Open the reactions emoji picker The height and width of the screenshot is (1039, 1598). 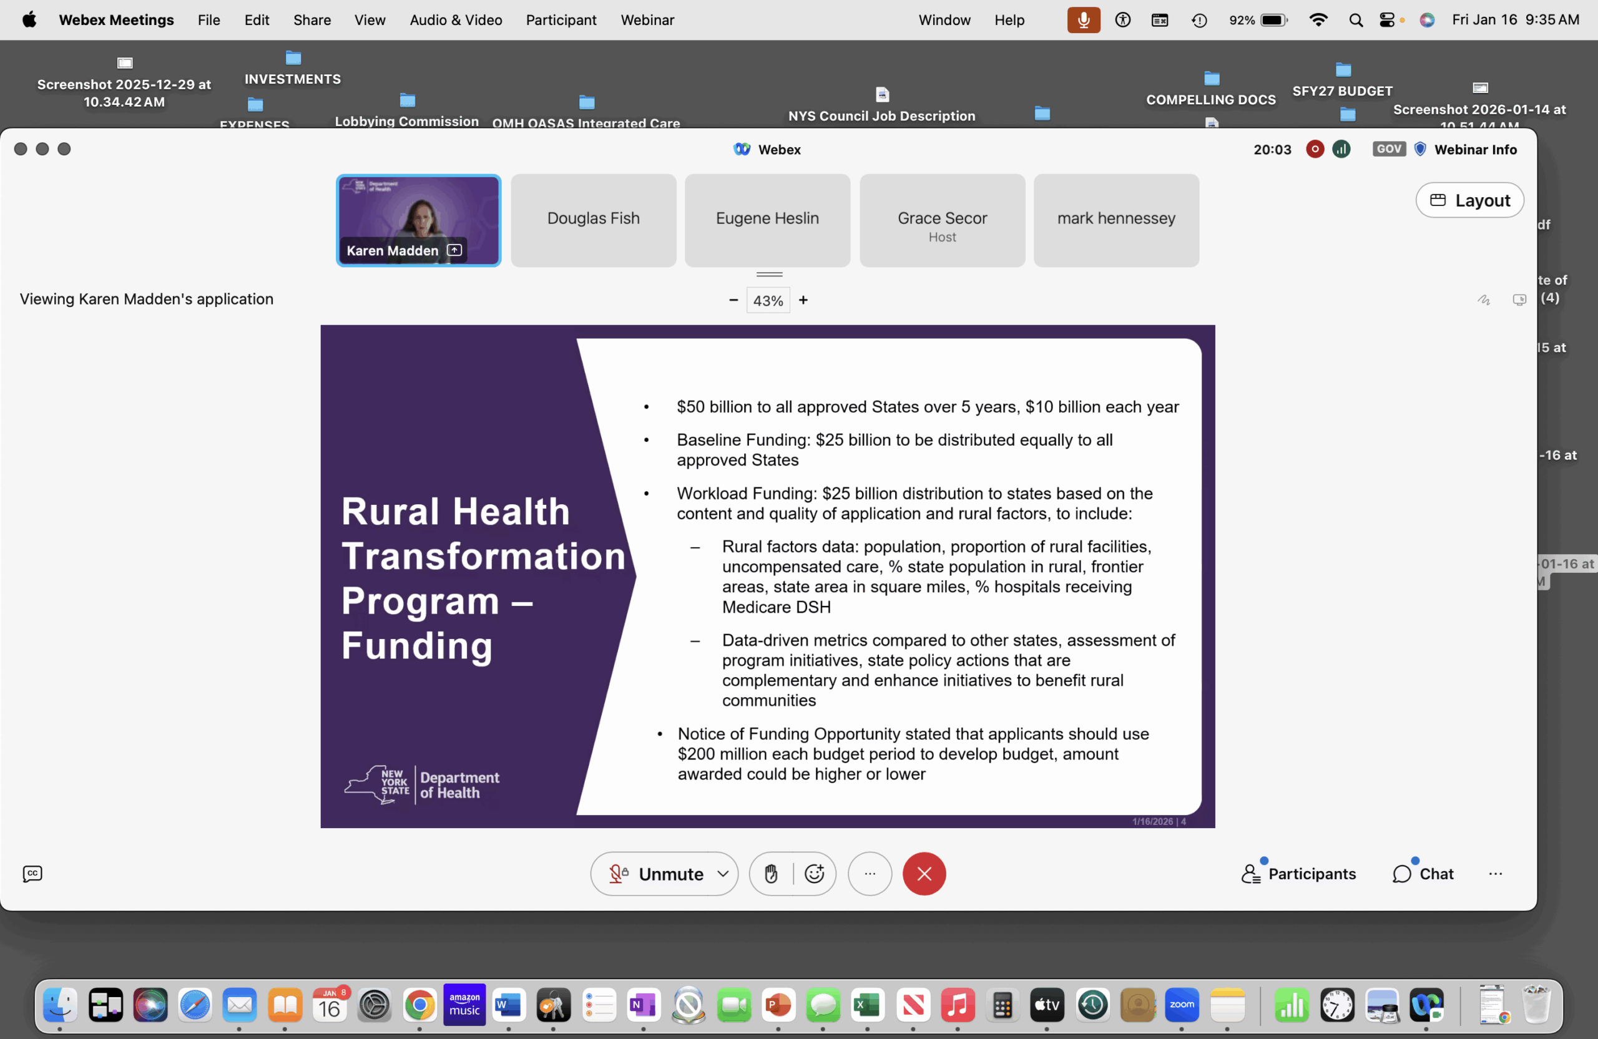coord(814,873)
